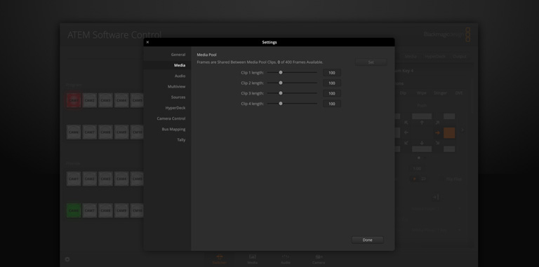539x267 pixels.
Task: Open the General settings section
Action: click(178, 55)
